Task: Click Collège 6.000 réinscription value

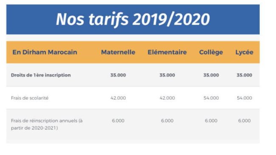Action: pyautogui.click(x=211, y=121)
